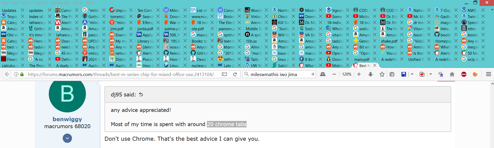The height and width of the screenshot is (148, 494).
Task: Switch to the shake.pdf tab
Action: (x=389, y=41)
